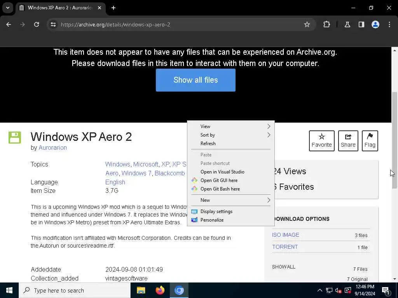Image resolution: width=398 pixels, height=298 pixels.
Task: Click the page vertical scrollbar thumb
Action: tap(395, 140)
